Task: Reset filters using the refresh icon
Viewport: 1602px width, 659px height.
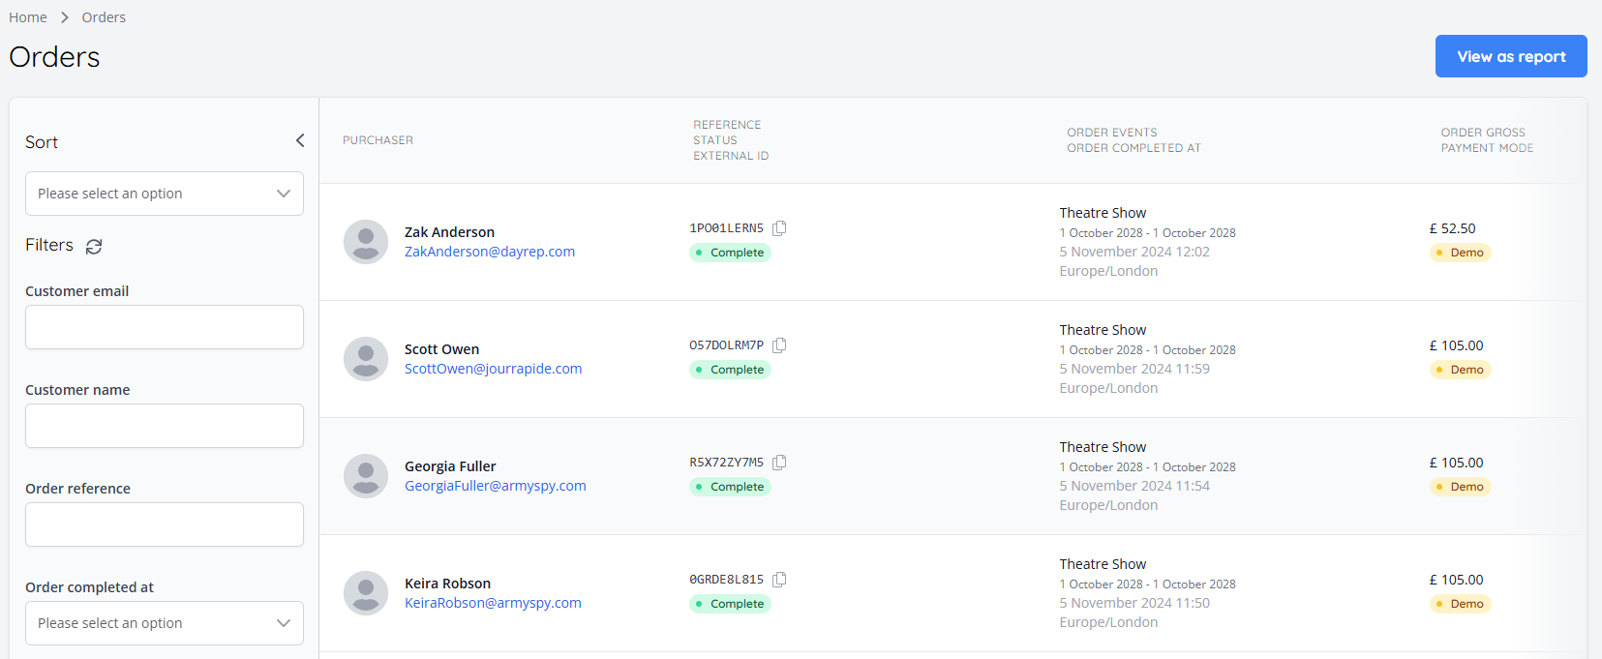Action: 94,247
